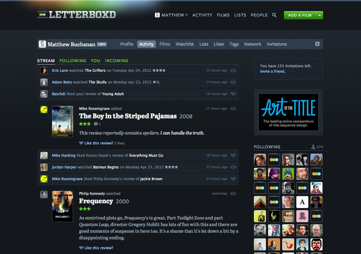361x254 pixels.
Task: Click the letter A avatar in Following grid
Action: click(302, 202)
